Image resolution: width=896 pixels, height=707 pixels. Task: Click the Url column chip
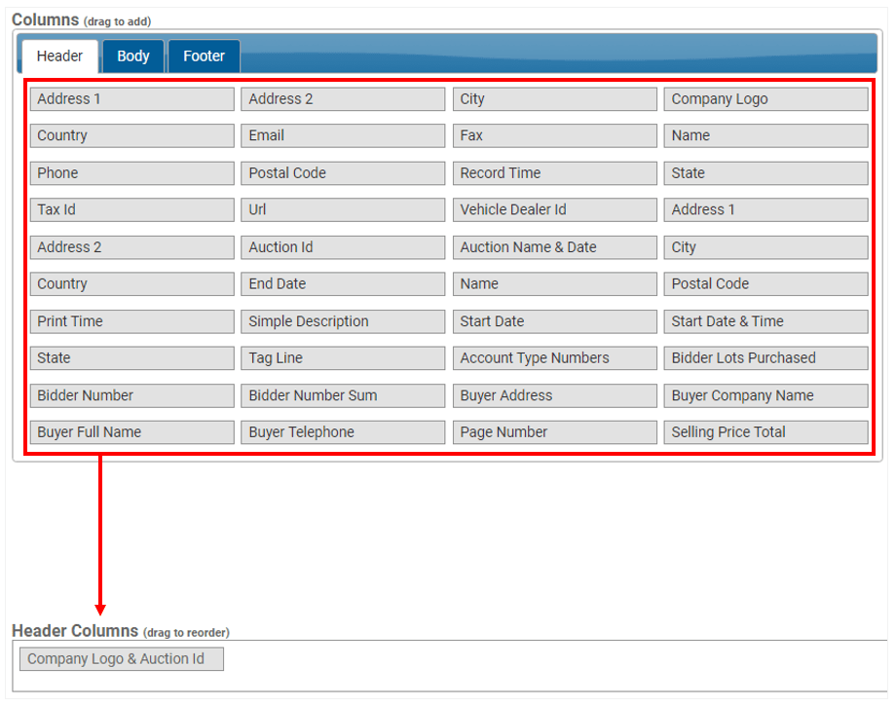point(343,209)
